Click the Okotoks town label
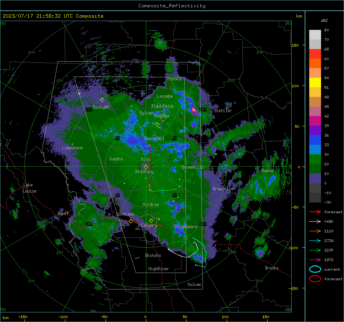The height and width of the screenshot is (322, 344). pyautogui.click(x=153, y=255)
